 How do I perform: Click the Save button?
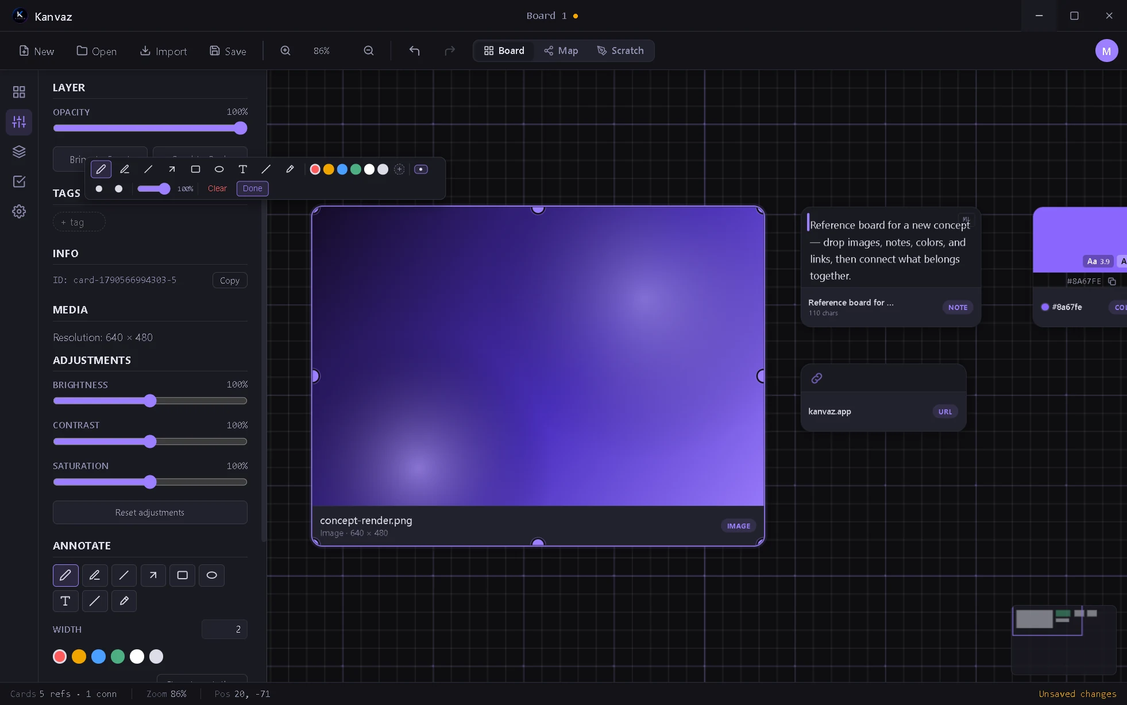(228, 51)
